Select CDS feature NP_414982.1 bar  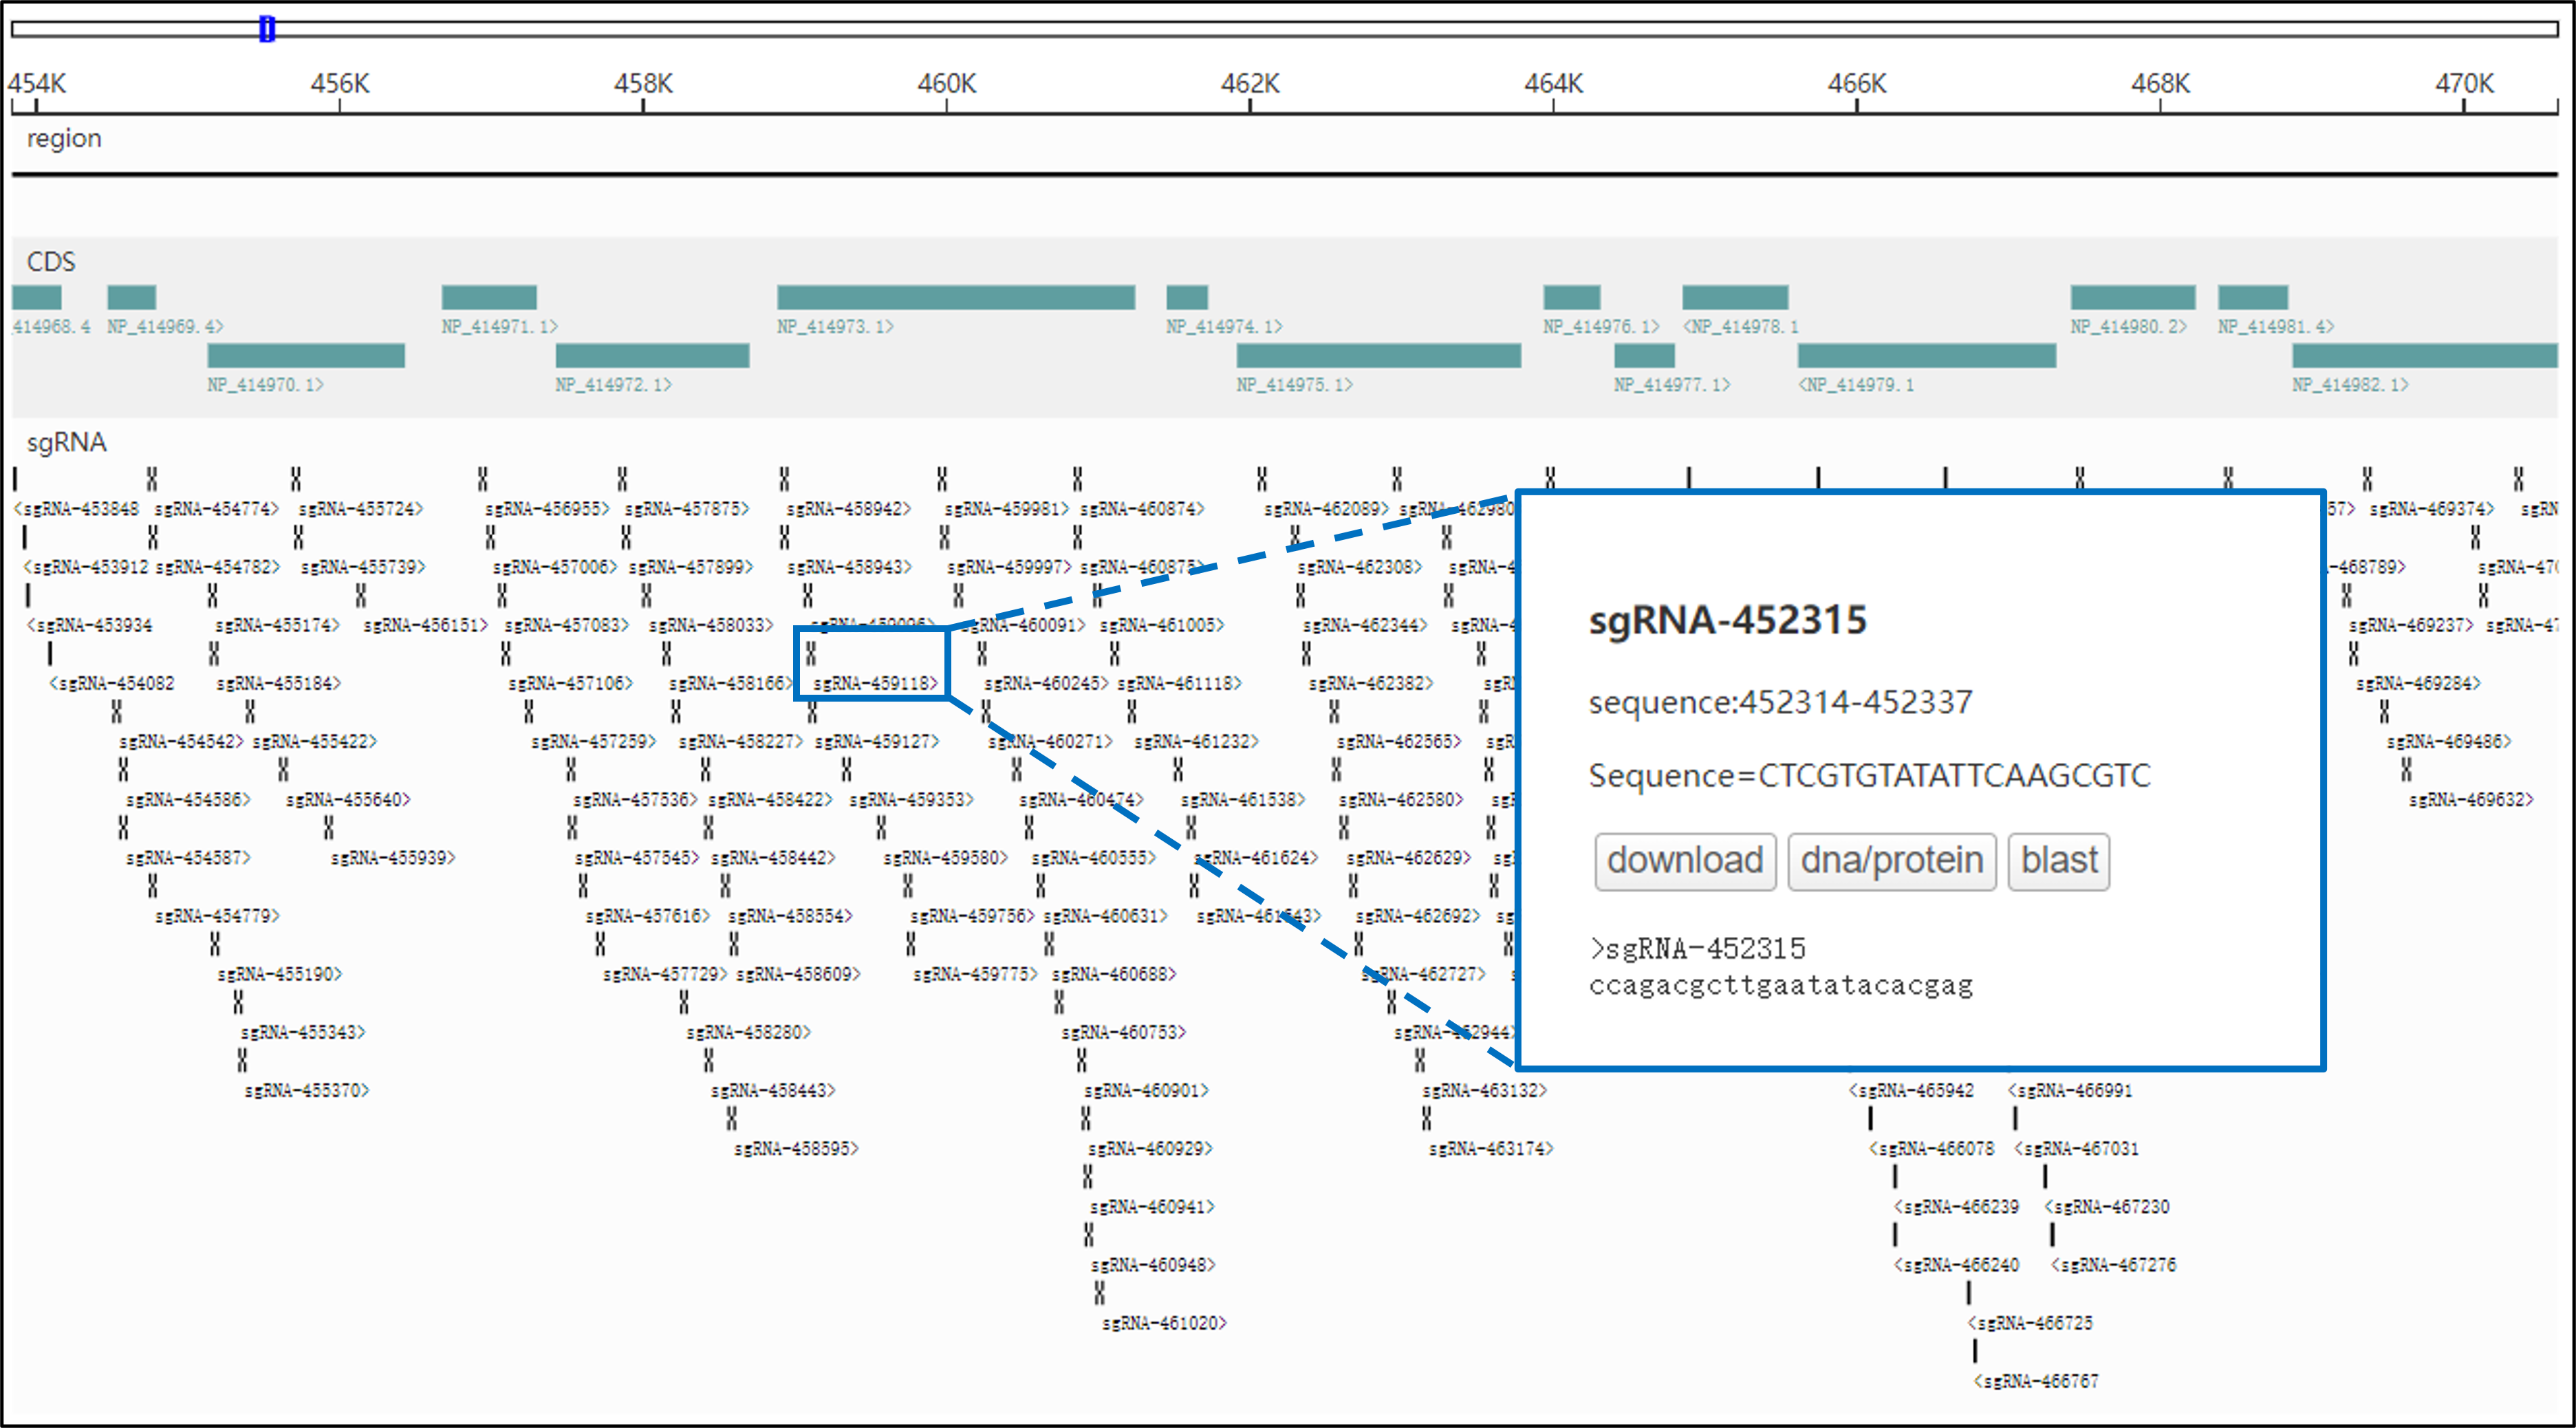(2425, 355)
